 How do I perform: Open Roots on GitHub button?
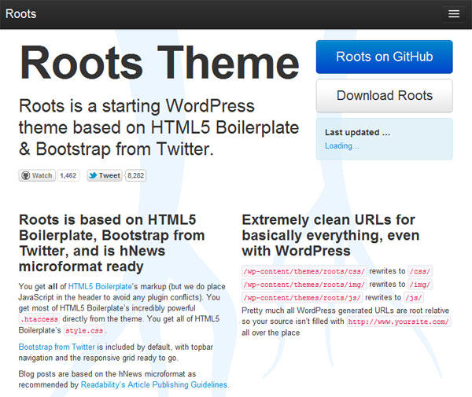point(385,57)
